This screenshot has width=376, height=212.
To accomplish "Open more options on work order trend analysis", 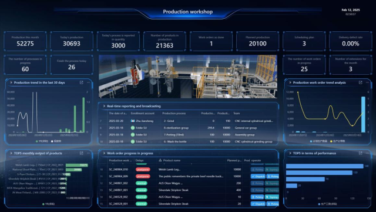I will click(x=367, y=82).
